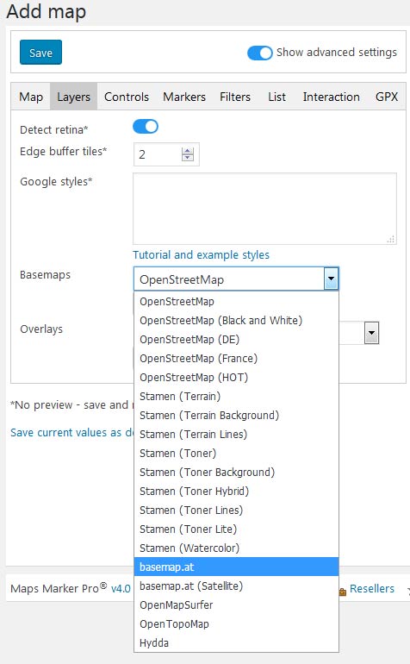Click inside the Google styles text area
This screenshot has width=410, height=664.
point(265,209)
